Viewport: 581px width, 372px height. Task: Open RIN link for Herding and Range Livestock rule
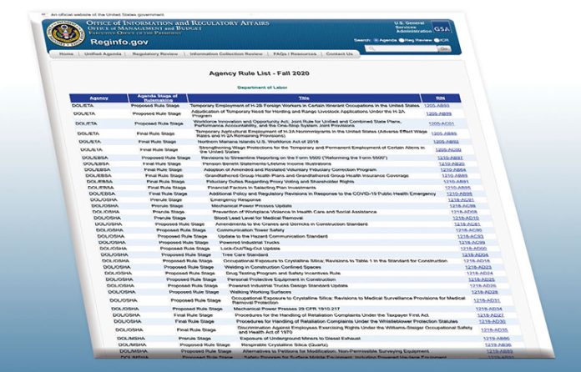click(439, 113)
